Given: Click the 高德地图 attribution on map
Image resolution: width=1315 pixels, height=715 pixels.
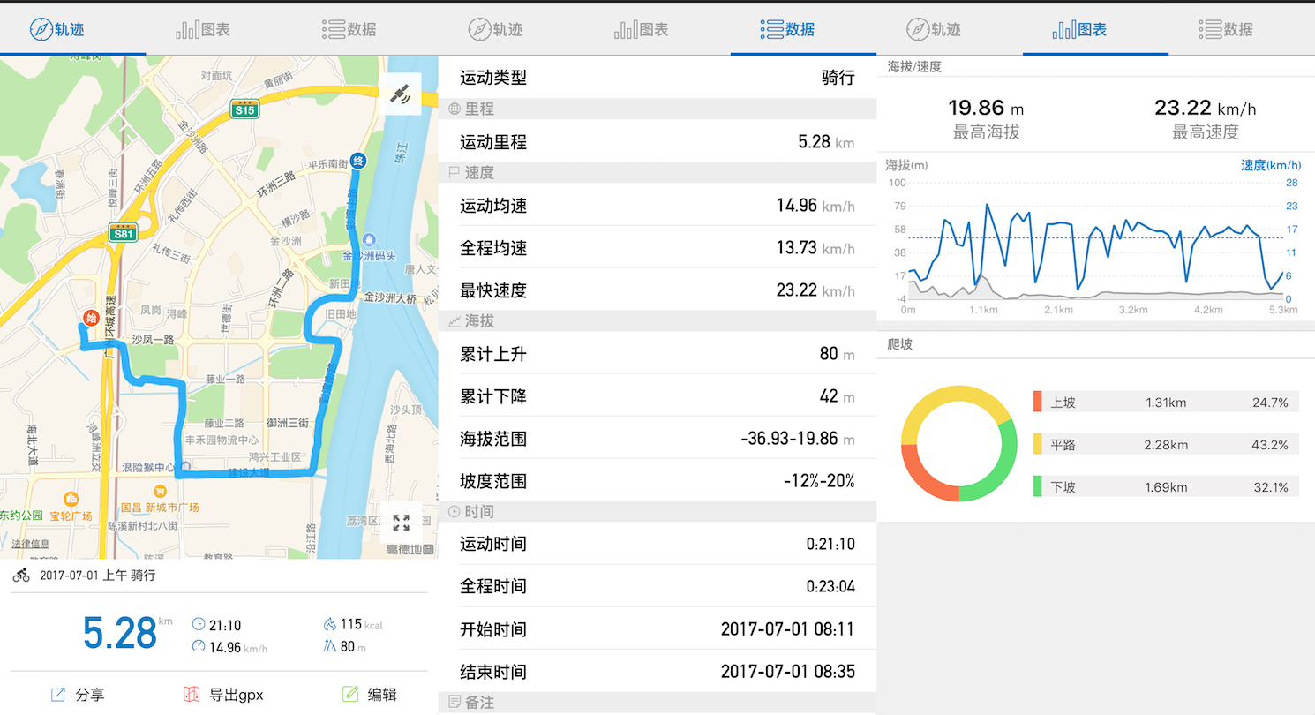Looking at the screenshot, I should coord(410,550).
